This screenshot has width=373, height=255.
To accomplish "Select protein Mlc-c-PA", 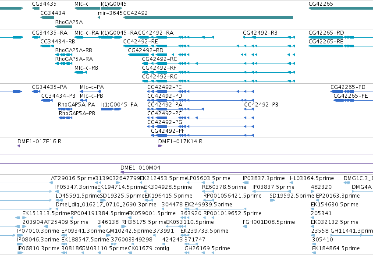I will (90, 92).
